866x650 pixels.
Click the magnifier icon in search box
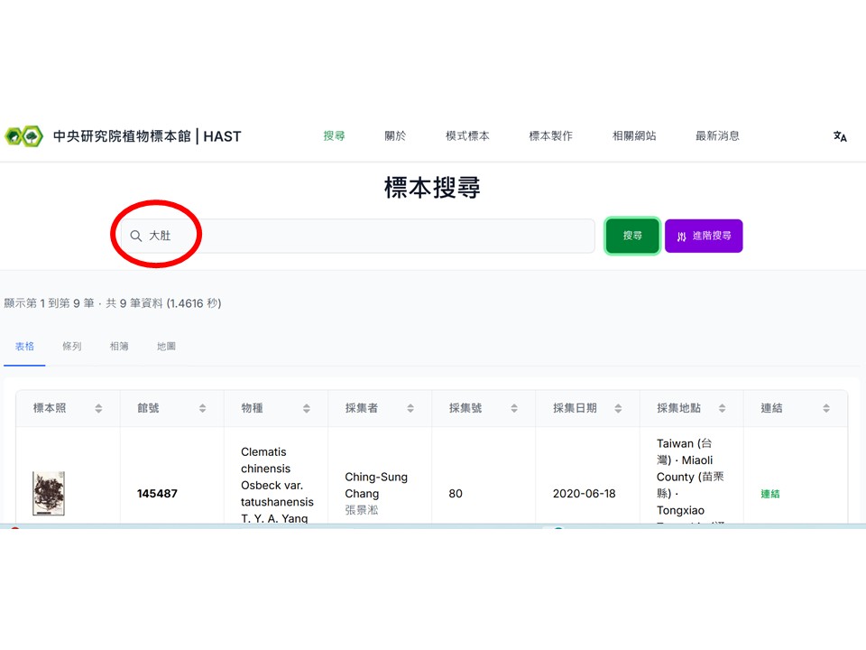(x=136, y=236)
